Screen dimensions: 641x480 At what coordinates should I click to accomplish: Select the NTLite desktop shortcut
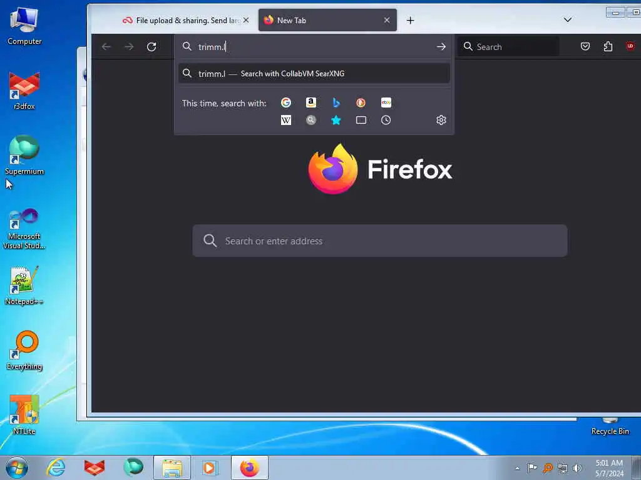(x=24, y=415)
